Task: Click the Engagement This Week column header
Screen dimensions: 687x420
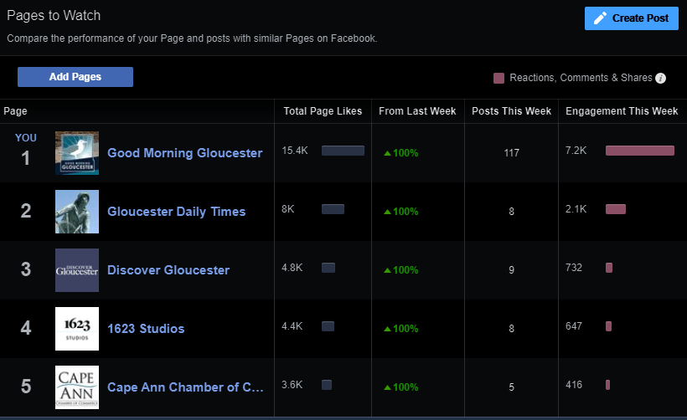Action: point(622,111)
